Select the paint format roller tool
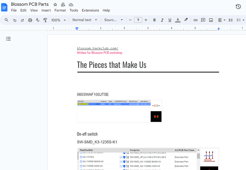 pos(45,20)
